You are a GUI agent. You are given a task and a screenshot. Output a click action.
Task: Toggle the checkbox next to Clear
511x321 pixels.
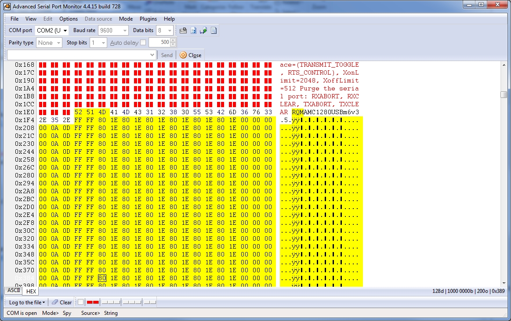(80, 302)
